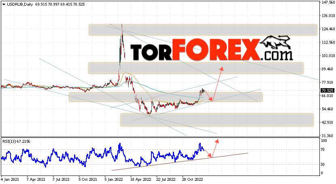Select the brown RSI trend line
Screen dimensions: 336x184
tap(180, 162)
